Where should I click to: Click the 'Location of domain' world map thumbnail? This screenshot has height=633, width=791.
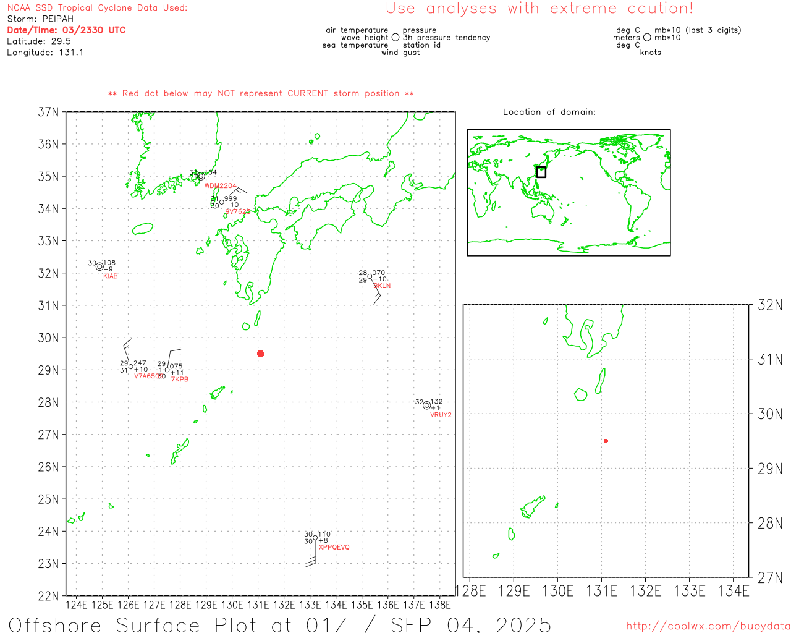pos(569,193)
